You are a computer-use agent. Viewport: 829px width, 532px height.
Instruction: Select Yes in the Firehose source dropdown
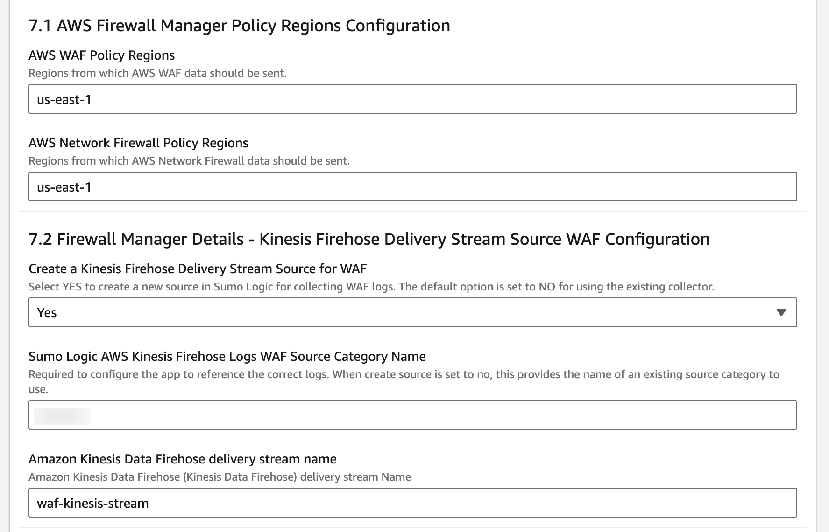pyautogui.click(x=46, y=312)
